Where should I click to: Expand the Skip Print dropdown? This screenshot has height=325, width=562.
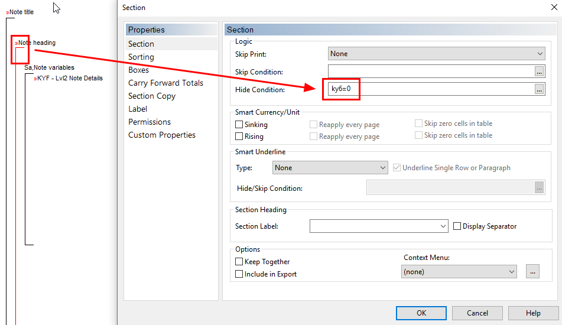[437, 54]
